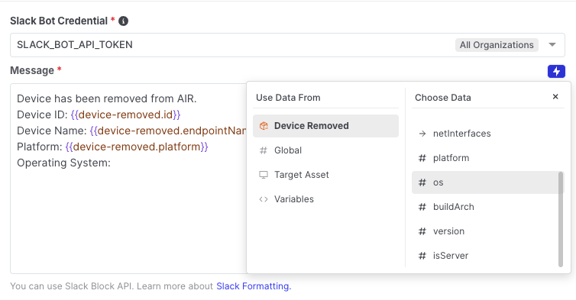Click the {{device-removed.platform}} variable text
576x300 pixels.
click(137, 147)
